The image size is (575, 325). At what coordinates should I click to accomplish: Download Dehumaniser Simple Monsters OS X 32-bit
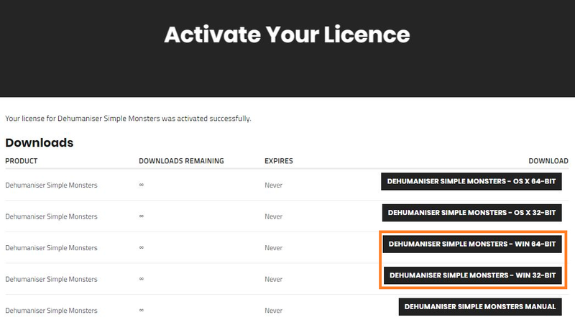click(x=471, y=213)
